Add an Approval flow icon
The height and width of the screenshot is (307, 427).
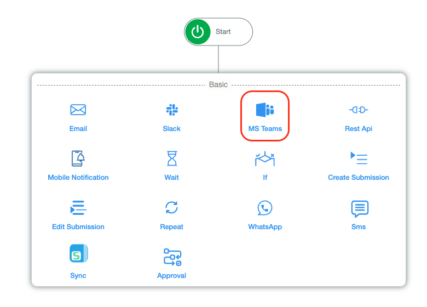point(172,257)
